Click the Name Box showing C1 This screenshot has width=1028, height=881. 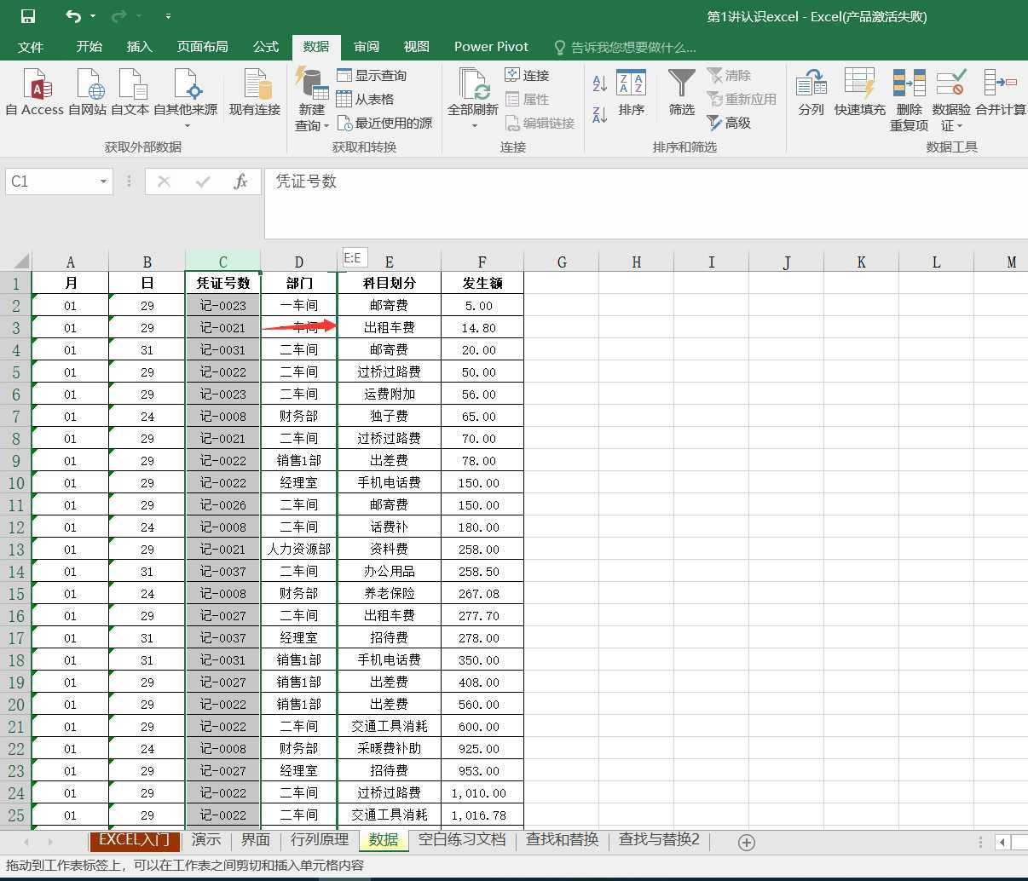51,181
